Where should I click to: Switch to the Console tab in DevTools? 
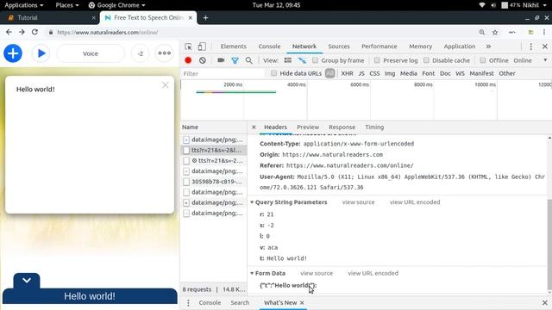(269, 46)
